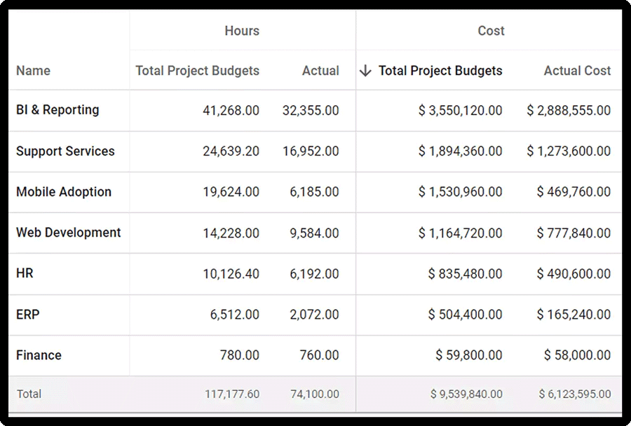Click the Cost Total Project Budgets header
This screenshot has height=426, width=631.
click(x=440, y=71)
